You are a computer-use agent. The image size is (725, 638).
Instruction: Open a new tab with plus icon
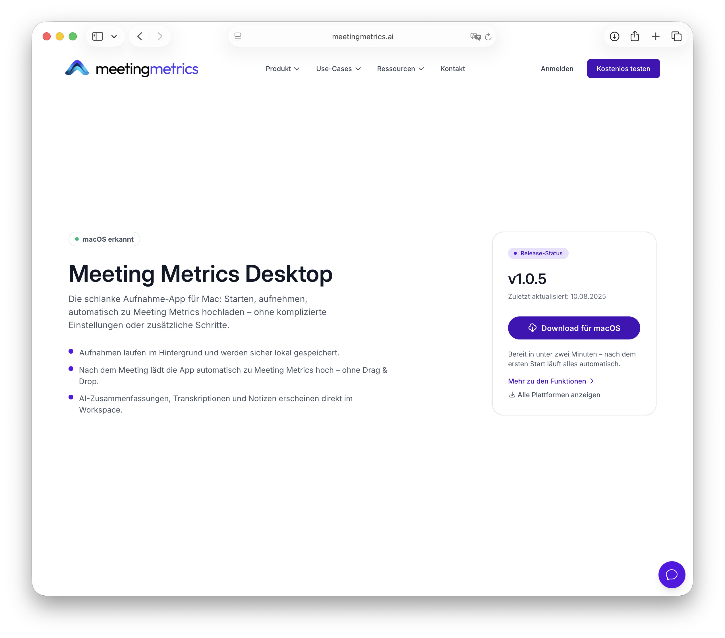tap(655, 36)
